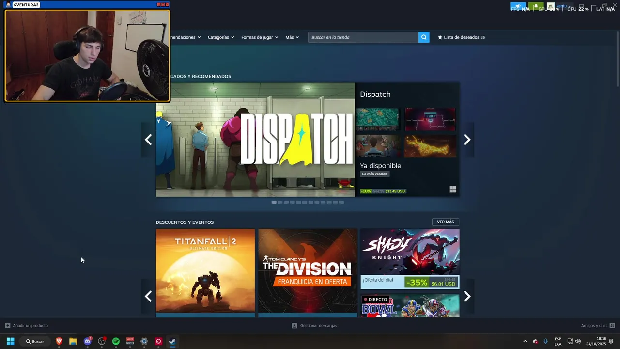Launch Brave browser from taskbar
Image resolution: width=620 pixels, height=349 pixels.
coord(59,341)
